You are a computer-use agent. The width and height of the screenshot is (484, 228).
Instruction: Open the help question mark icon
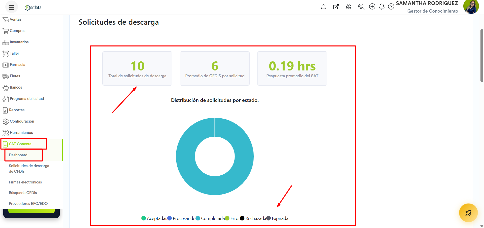point(391,7)
